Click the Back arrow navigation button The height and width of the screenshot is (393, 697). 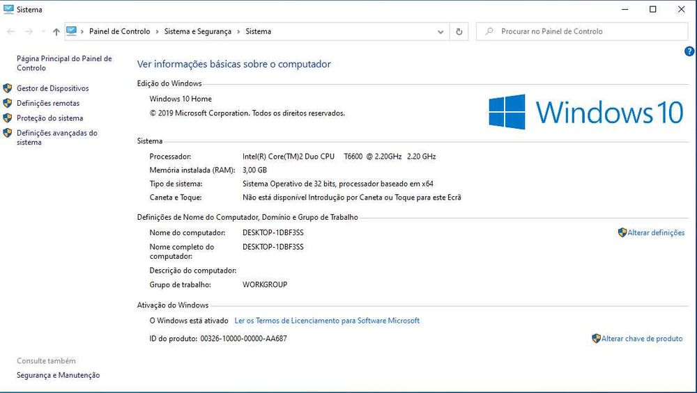[x=11, y=31]
